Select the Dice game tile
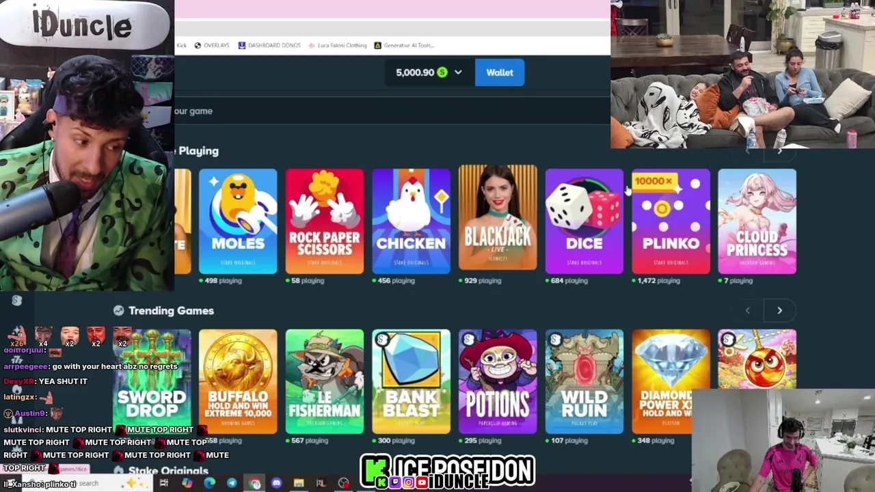This screenshot has height=492, width=875. point(584,221)
